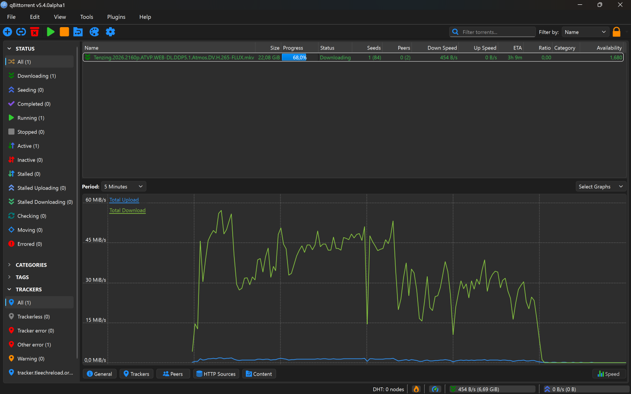Filter by Seeding (0) status
Screen dimensions: 631x394
(39, 90)
